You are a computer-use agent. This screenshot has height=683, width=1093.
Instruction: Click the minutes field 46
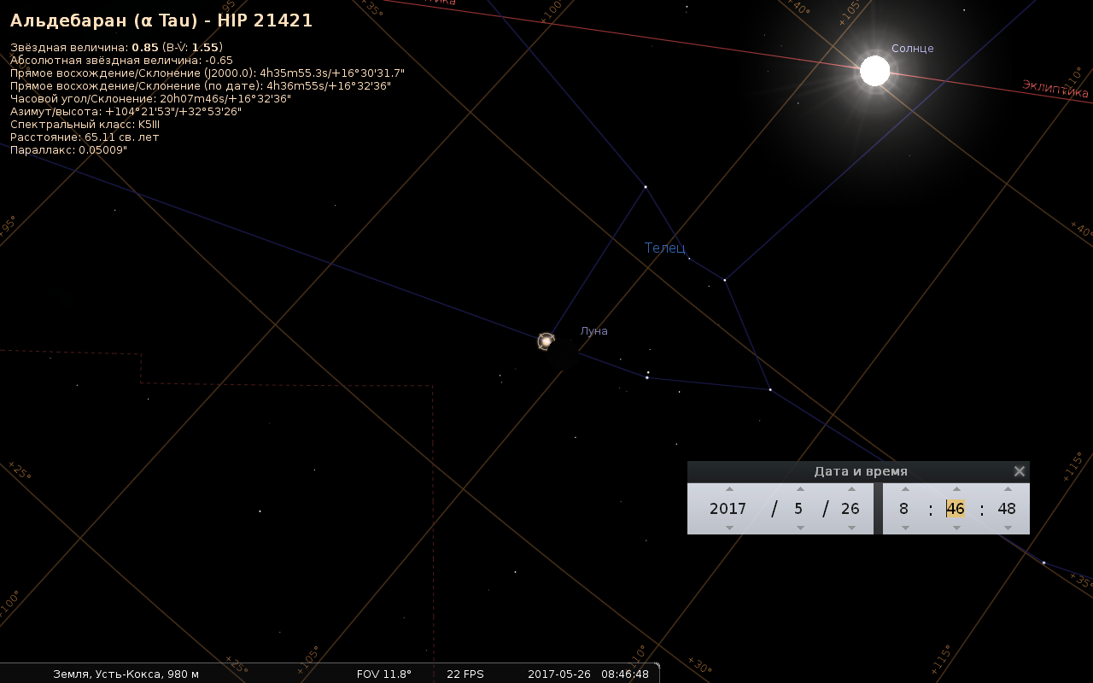956,509
